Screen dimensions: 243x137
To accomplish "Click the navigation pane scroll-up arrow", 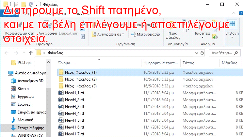I will (49, 62).
